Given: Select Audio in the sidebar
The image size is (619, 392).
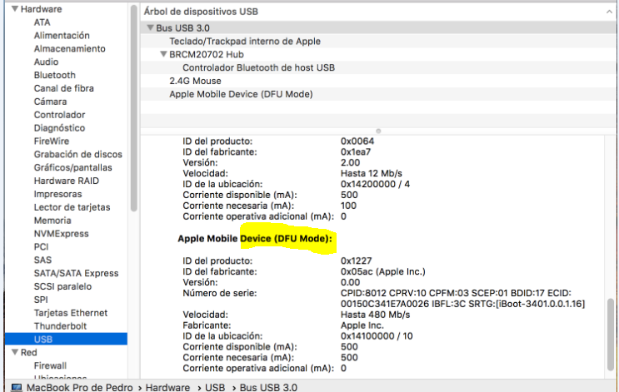Looking at the screenshot, I should click(x=46, y=62).
